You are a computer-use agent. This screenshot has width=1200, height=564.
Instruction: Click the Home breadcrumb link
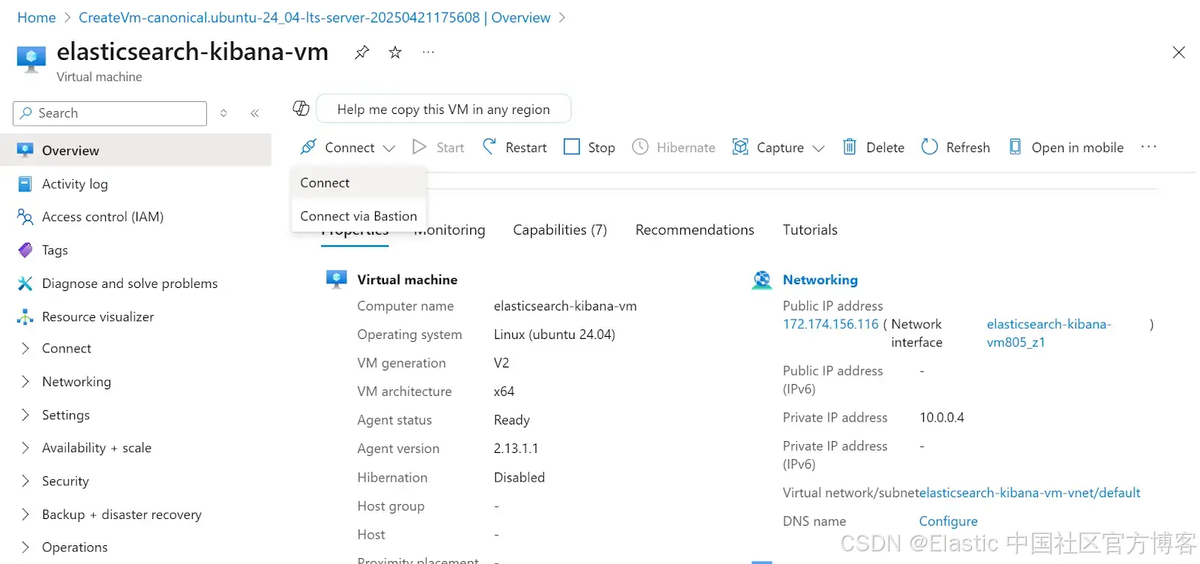(37, 17)
